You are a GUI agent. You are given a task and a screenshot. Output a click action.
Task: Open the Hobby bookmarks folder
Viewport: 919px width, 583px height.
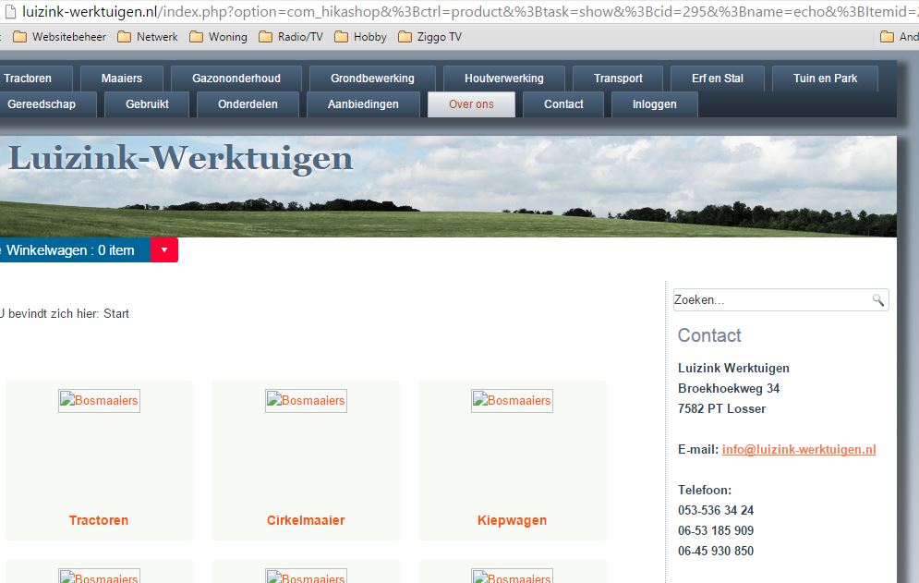tap(360, 37)
